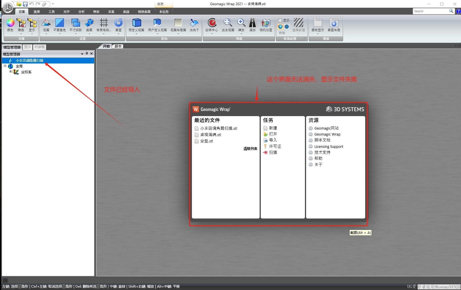Start the 漫游 walkthrough road icon
The height and width of the screenshot is (290, 461).
[252, 23]
